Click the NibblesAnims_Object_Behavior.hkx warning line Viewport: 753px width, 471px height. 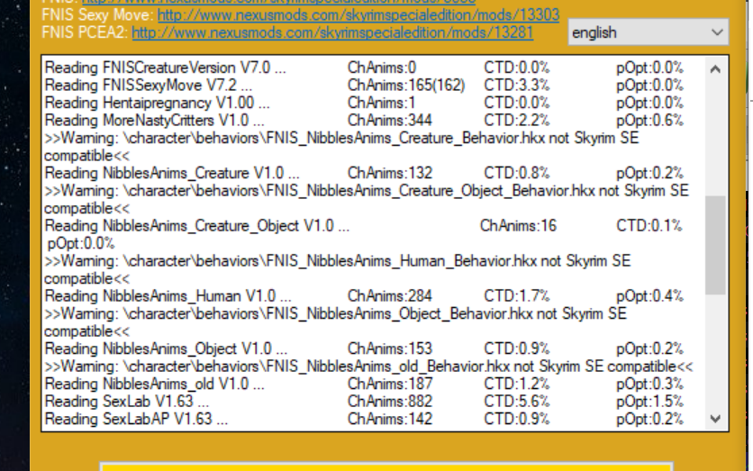pyautogui.click(x=335, y=322)
